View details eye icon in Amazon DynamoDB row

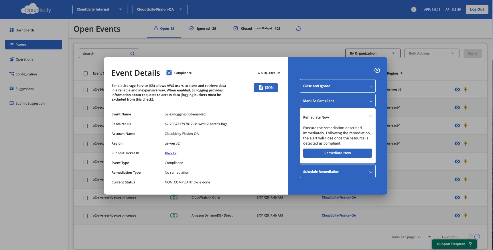point(457,215)
